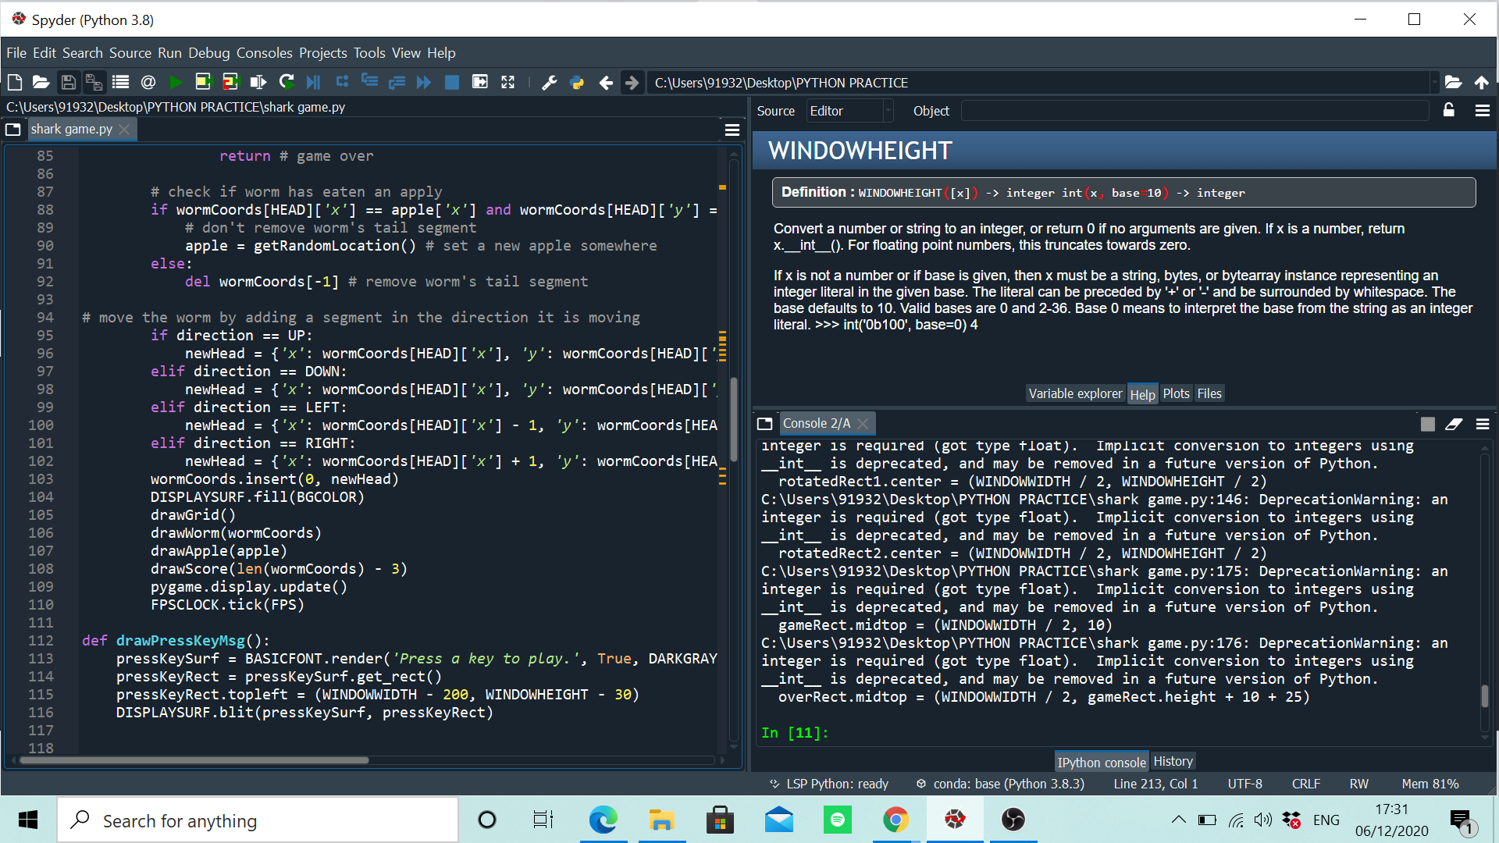Open the Debug menu
Viewport: 1499px width, 843px height.
pyautogui.click(x=208, y=53)
